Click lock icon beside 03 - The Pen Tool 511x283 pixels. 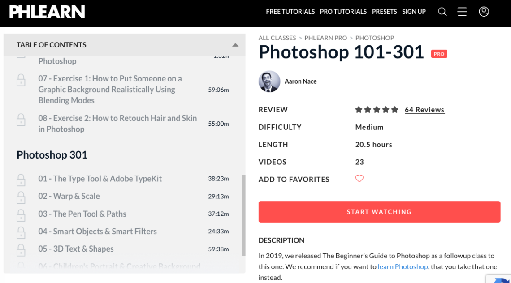[21, 215]
